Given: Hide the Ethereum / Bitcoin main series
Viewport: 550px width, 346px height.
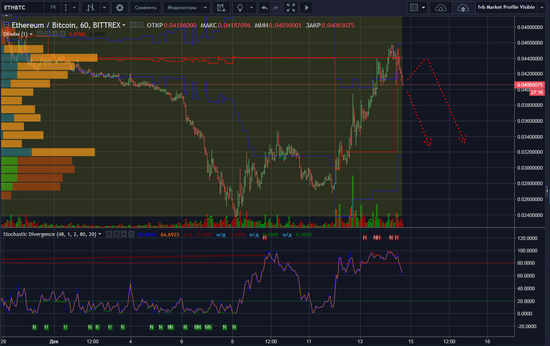Looking at the screenshot, I should tap(134, 25).
